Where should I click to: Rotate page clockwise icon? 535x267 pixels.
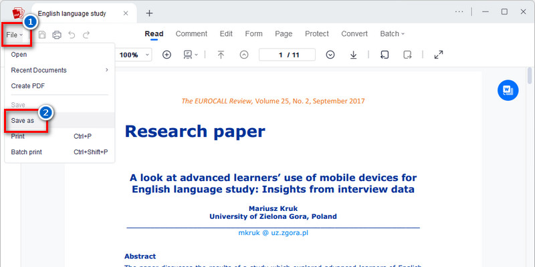pyautogui.click(x=407, y=55)
